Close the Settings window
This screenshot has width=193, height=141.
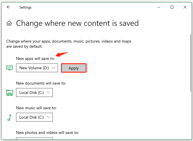[x=185, y=7]
